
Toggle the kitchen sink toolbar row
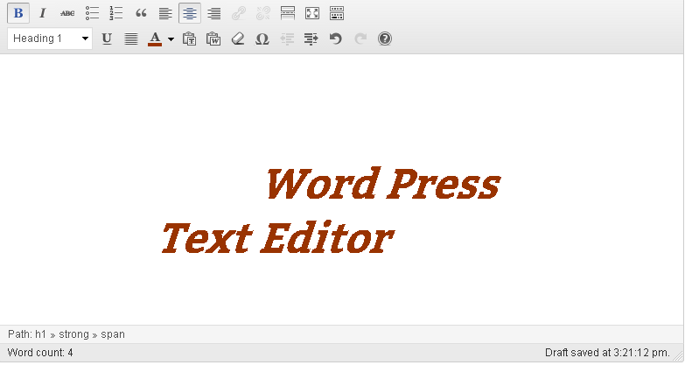pos(337,13)
